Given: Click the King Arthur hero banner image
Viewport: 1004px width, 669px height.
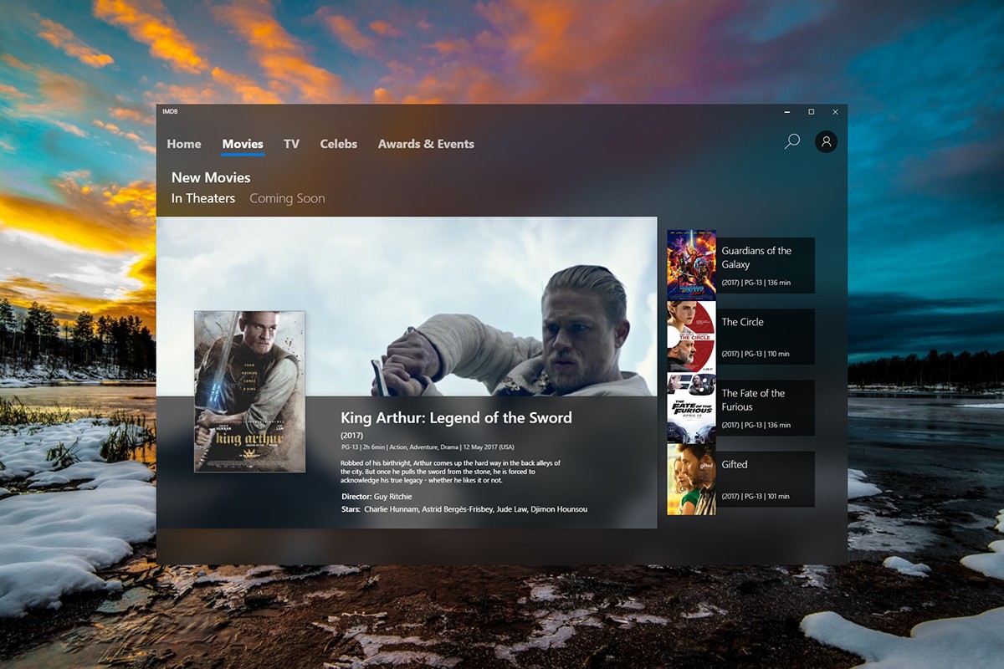Looking at the screenshot, I should pos(407,306).
